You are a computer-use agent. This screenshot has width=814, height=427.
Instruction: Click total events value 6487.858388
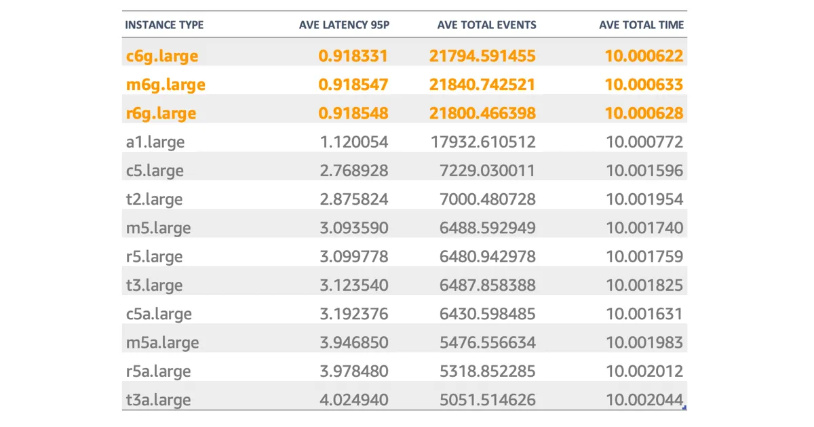tap(488, 285)
